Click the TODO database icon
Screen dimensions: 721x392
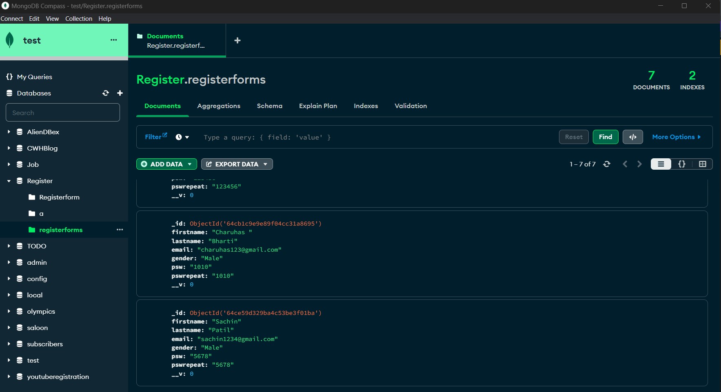click(x=20, y=246)
